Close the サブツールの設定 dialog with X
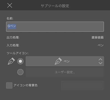Viewport: 110px width, 100px height. (10, 5)
